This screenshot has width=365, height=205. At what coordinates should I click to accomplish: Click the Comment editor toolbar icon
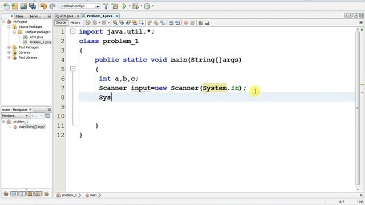pyautogui.click(x=201, y=23)
